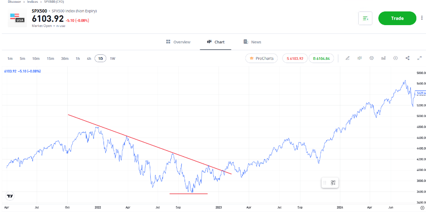This screenshot has height=213, width=426.
Task: Open the News tab
Action: pyautogui.click(x=252, y=42)
